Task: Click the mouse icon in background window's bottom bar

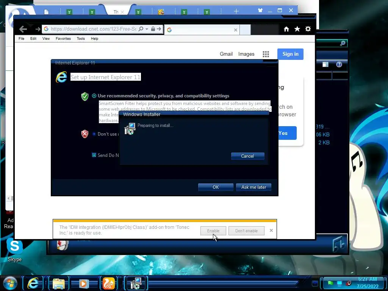Action: click(62, 245)
